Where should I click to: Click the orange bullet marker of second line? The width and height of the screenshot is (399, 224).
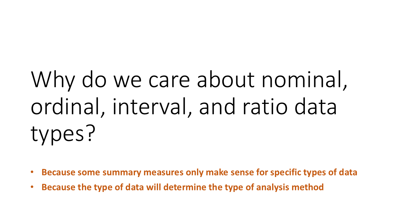coord(32,187)
